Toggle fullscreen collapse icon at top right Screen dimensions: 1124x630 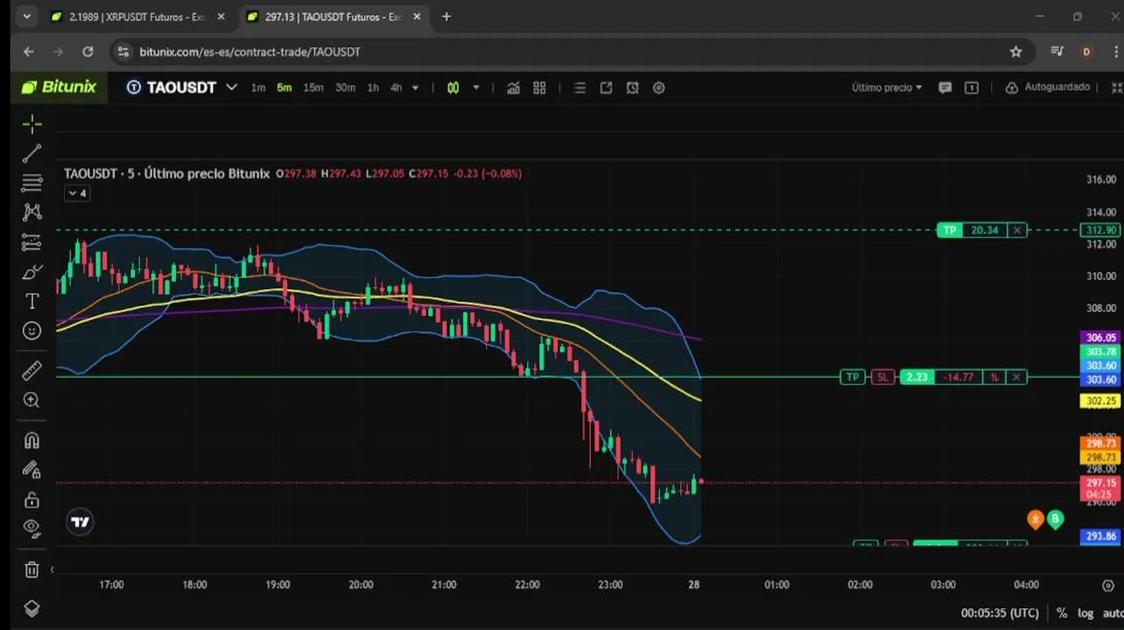1116,87
